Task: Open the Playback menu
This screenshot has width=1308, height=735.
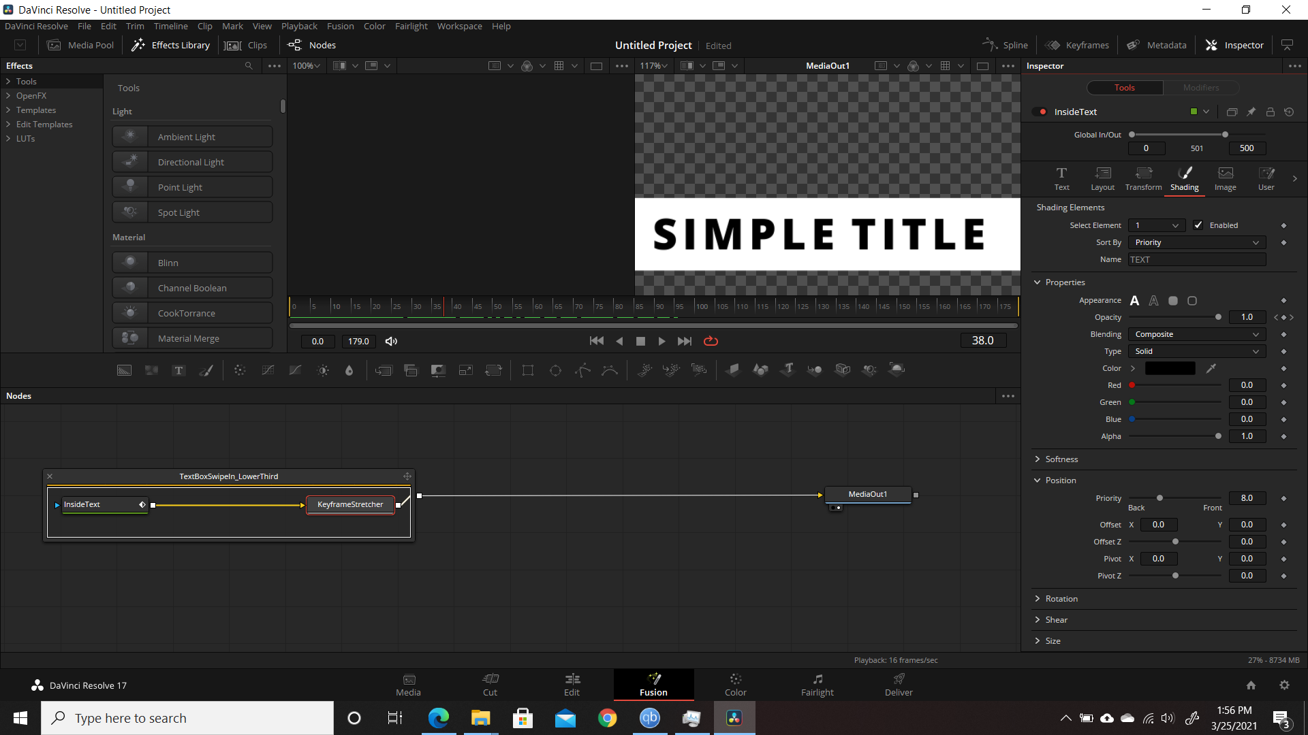Action: click(299, 26)
